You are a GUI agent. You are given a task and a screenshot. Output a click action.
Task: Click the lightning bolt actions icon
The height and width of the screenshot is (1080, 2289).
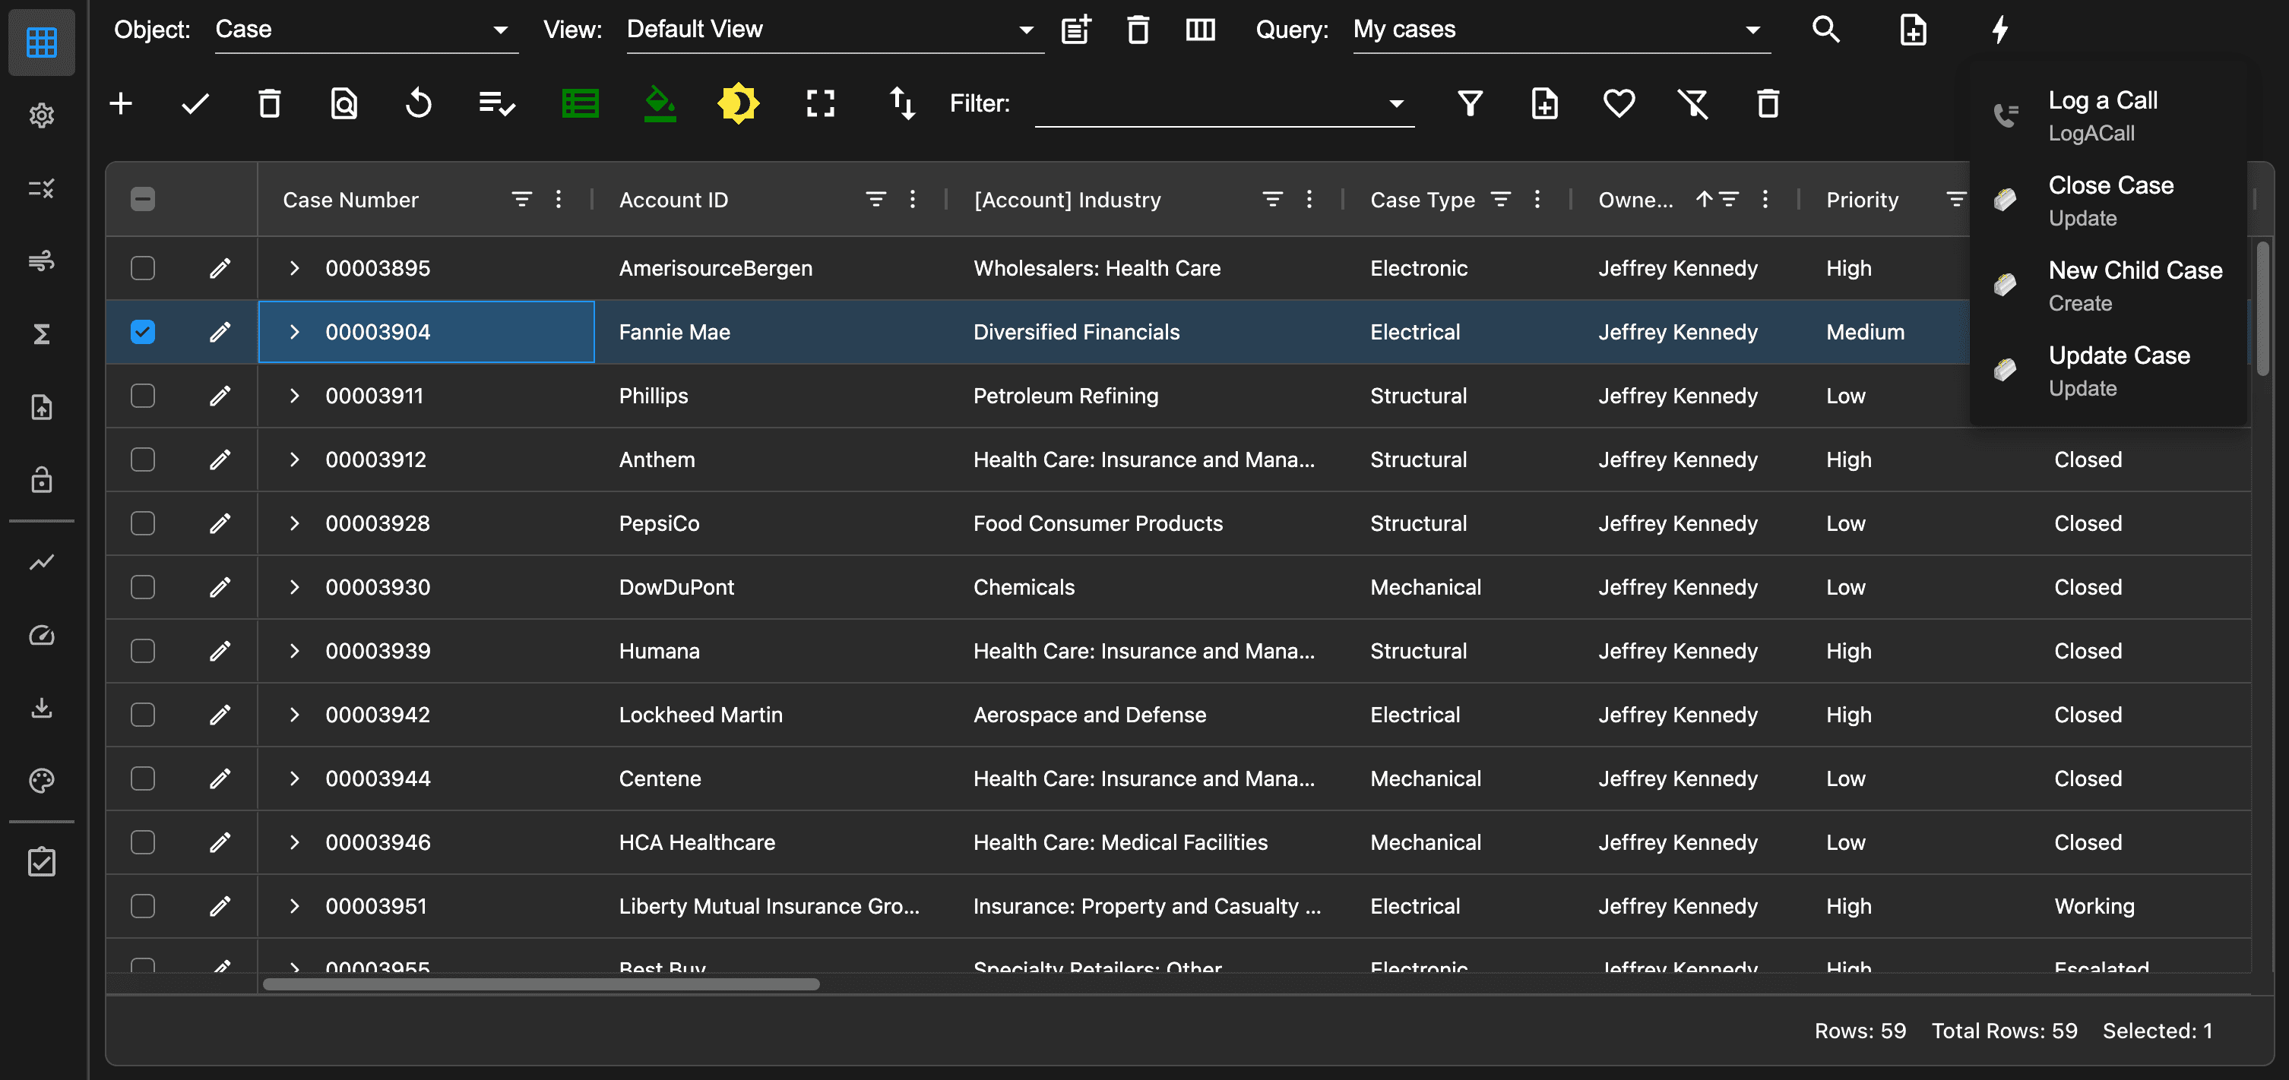tap(1999, 30)
